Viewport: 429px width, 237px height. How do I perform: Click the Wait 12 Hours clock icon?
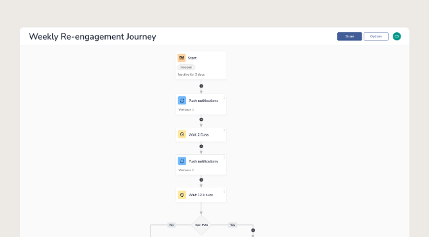(x=182, y=195)
